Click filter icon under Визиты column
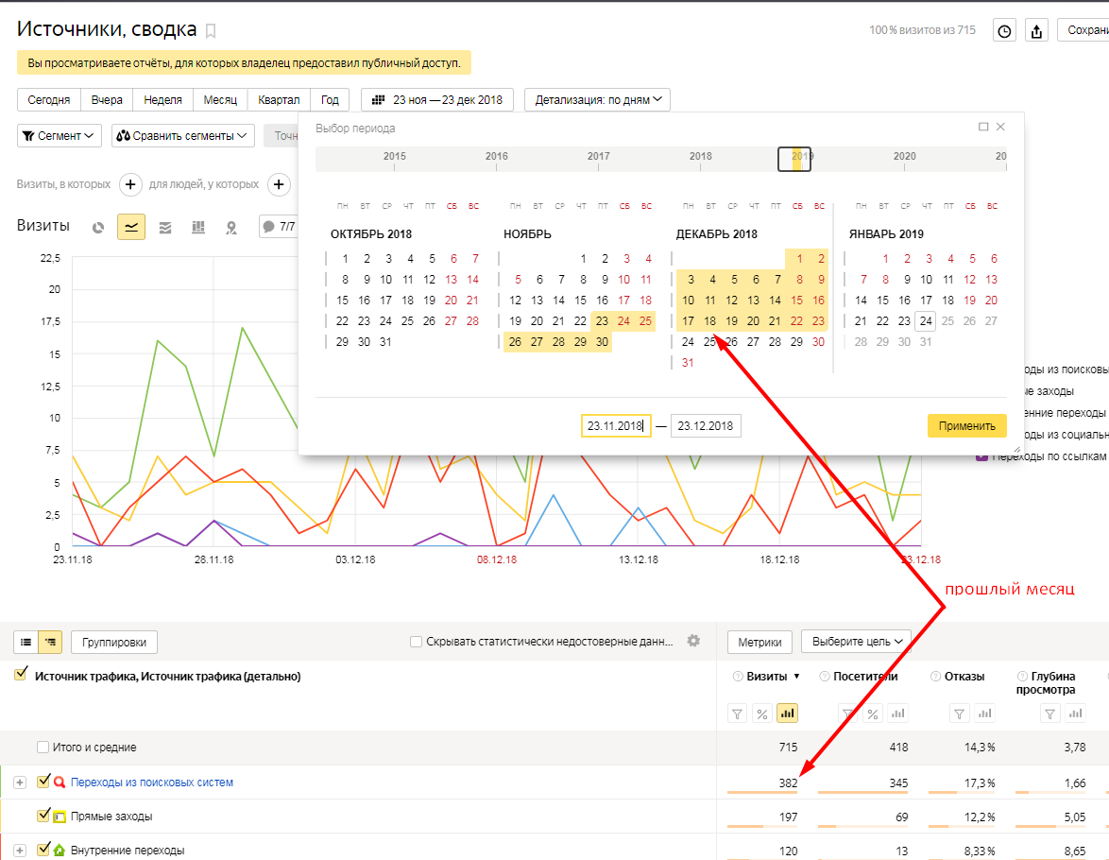 (737, 714)
